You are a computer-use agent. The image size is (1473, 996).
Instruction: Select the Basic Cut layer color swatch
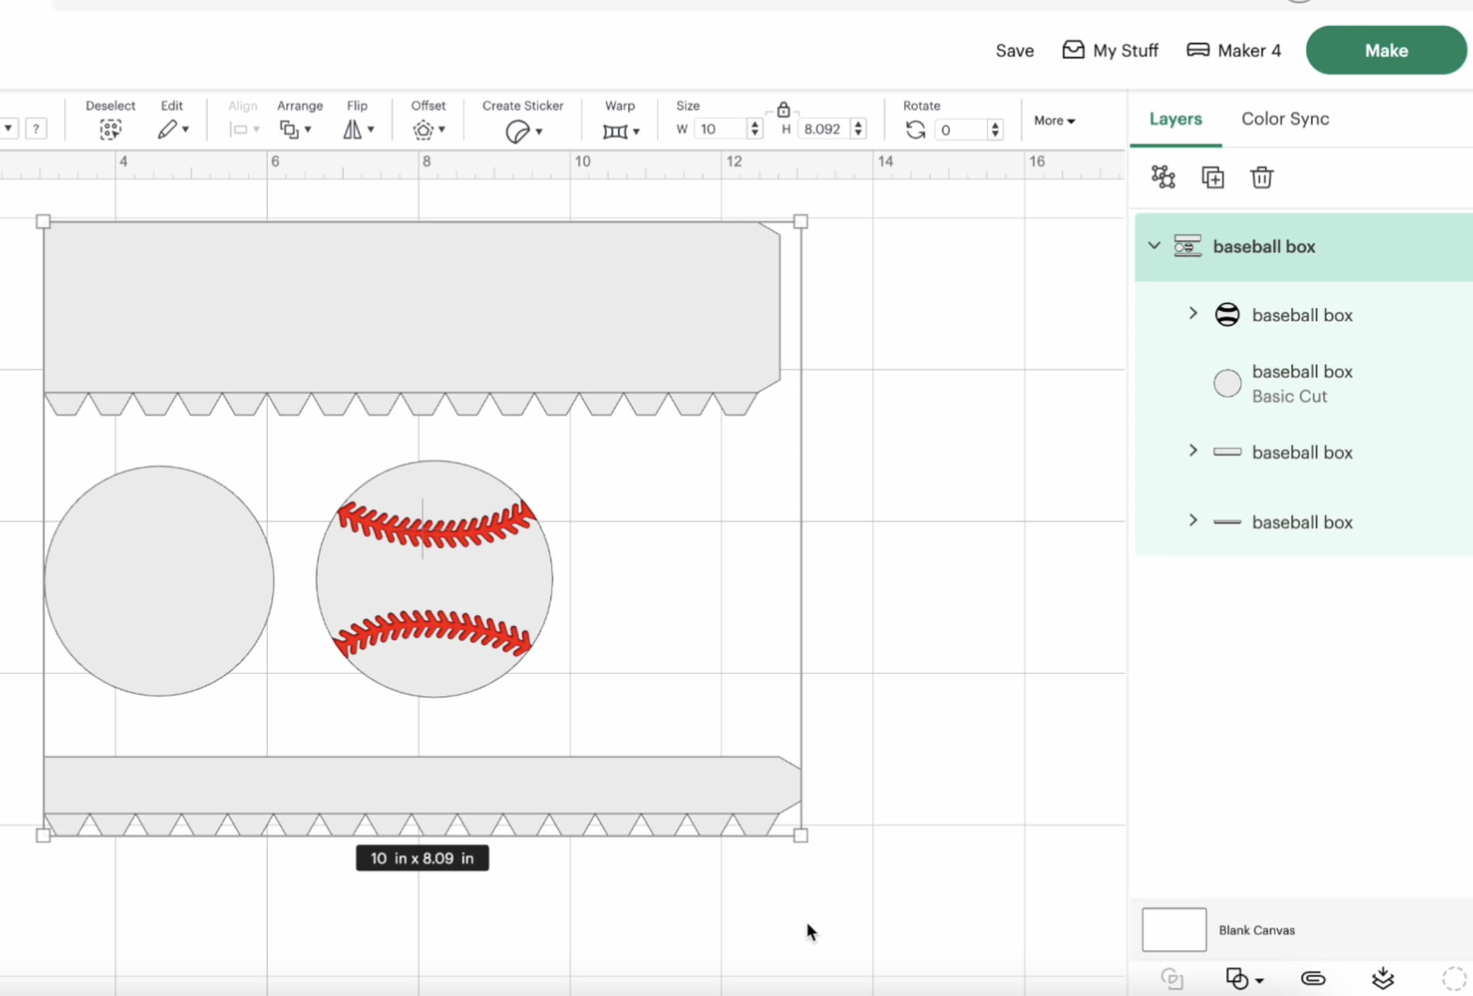click(x=1226, y=383)
